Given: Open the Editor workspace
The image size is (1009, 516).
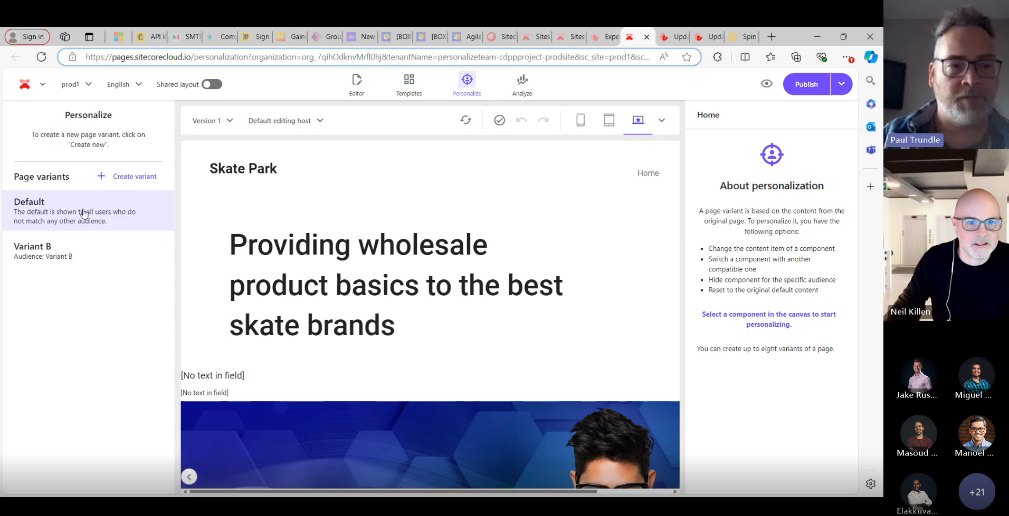Looking at the screenshot, I should tap(357, 84).
